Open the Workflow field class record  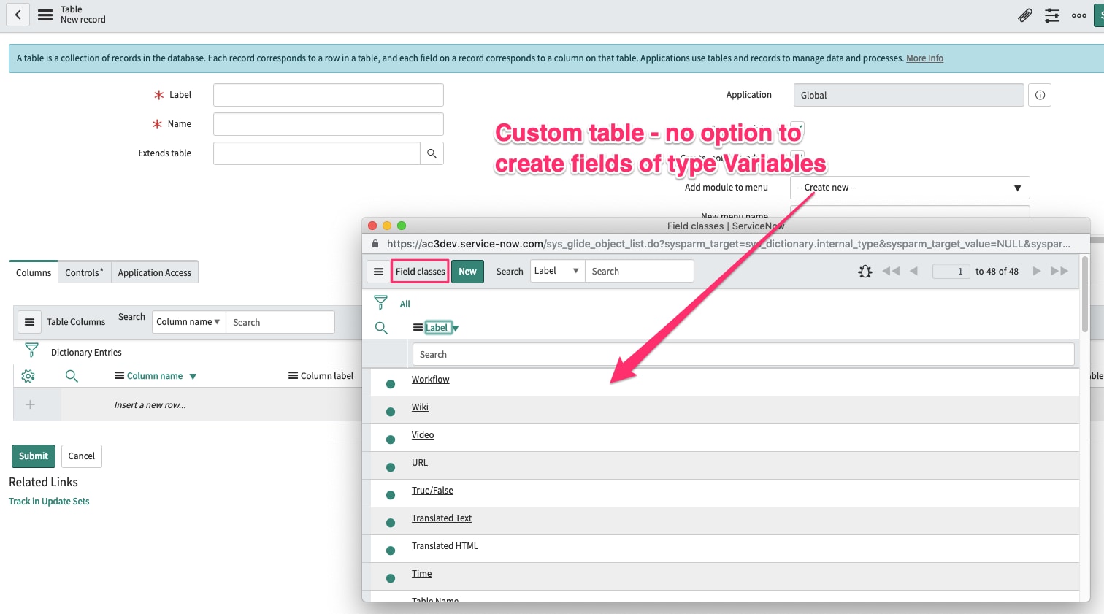[430, 379]
